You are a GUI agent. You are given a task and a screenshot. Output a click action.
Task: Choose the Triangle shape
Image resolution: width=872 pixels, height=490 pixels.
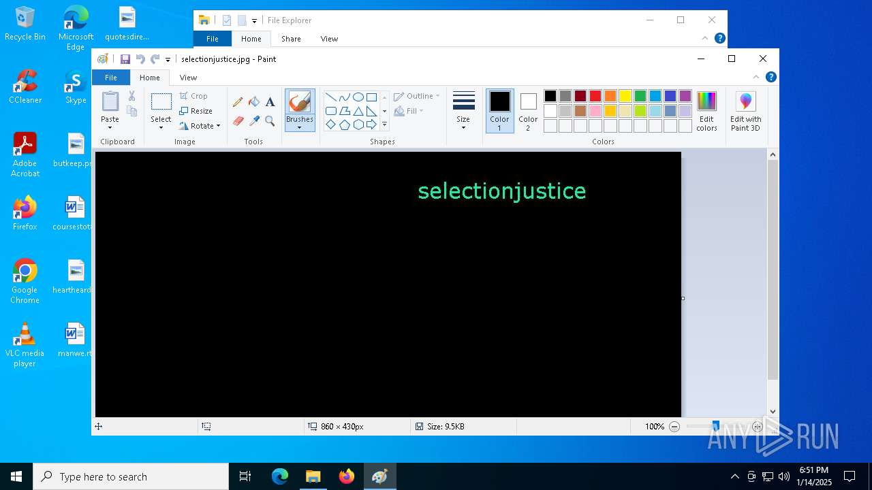click(x=358, y=111)
